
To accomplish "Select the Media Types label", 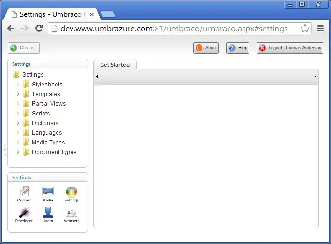I will 48,143.
